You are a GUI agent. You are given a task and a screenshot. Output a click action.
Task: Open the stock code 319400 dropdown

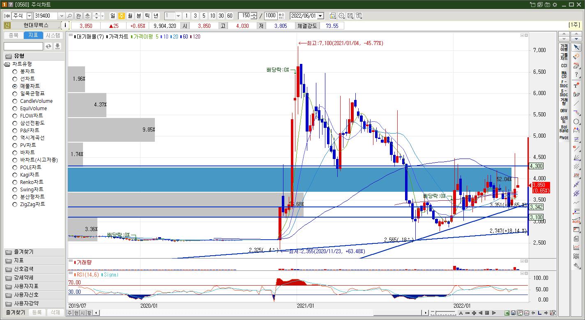coord(62,16)
